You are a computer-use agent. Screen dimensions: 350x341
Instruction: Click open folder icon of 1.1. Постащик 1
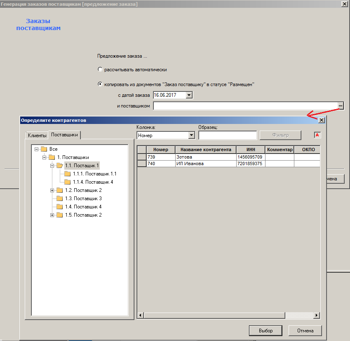point(60,166)
